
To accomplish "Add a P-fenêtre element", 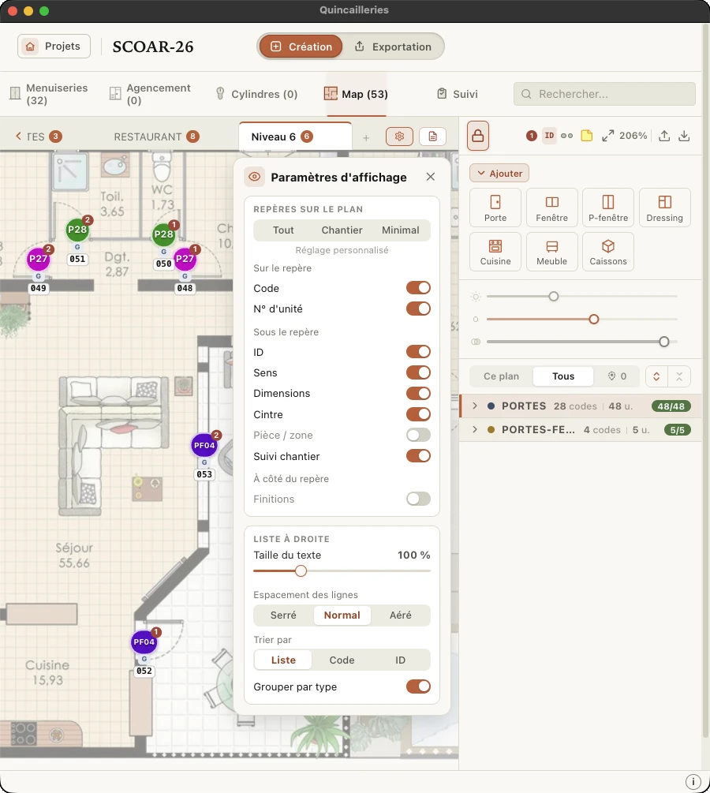I will click(x=608, y=208).
